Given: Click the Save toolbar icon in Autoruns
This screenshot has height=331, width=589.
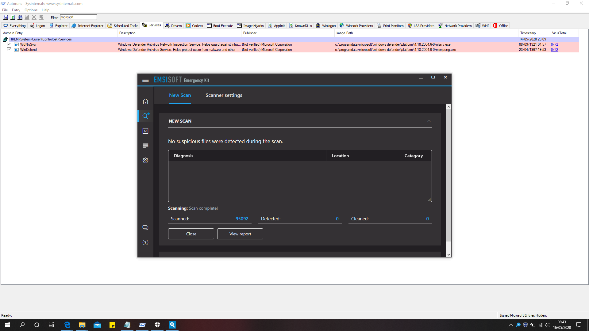Looking at the screenshot, I should (x=6, y=17).
